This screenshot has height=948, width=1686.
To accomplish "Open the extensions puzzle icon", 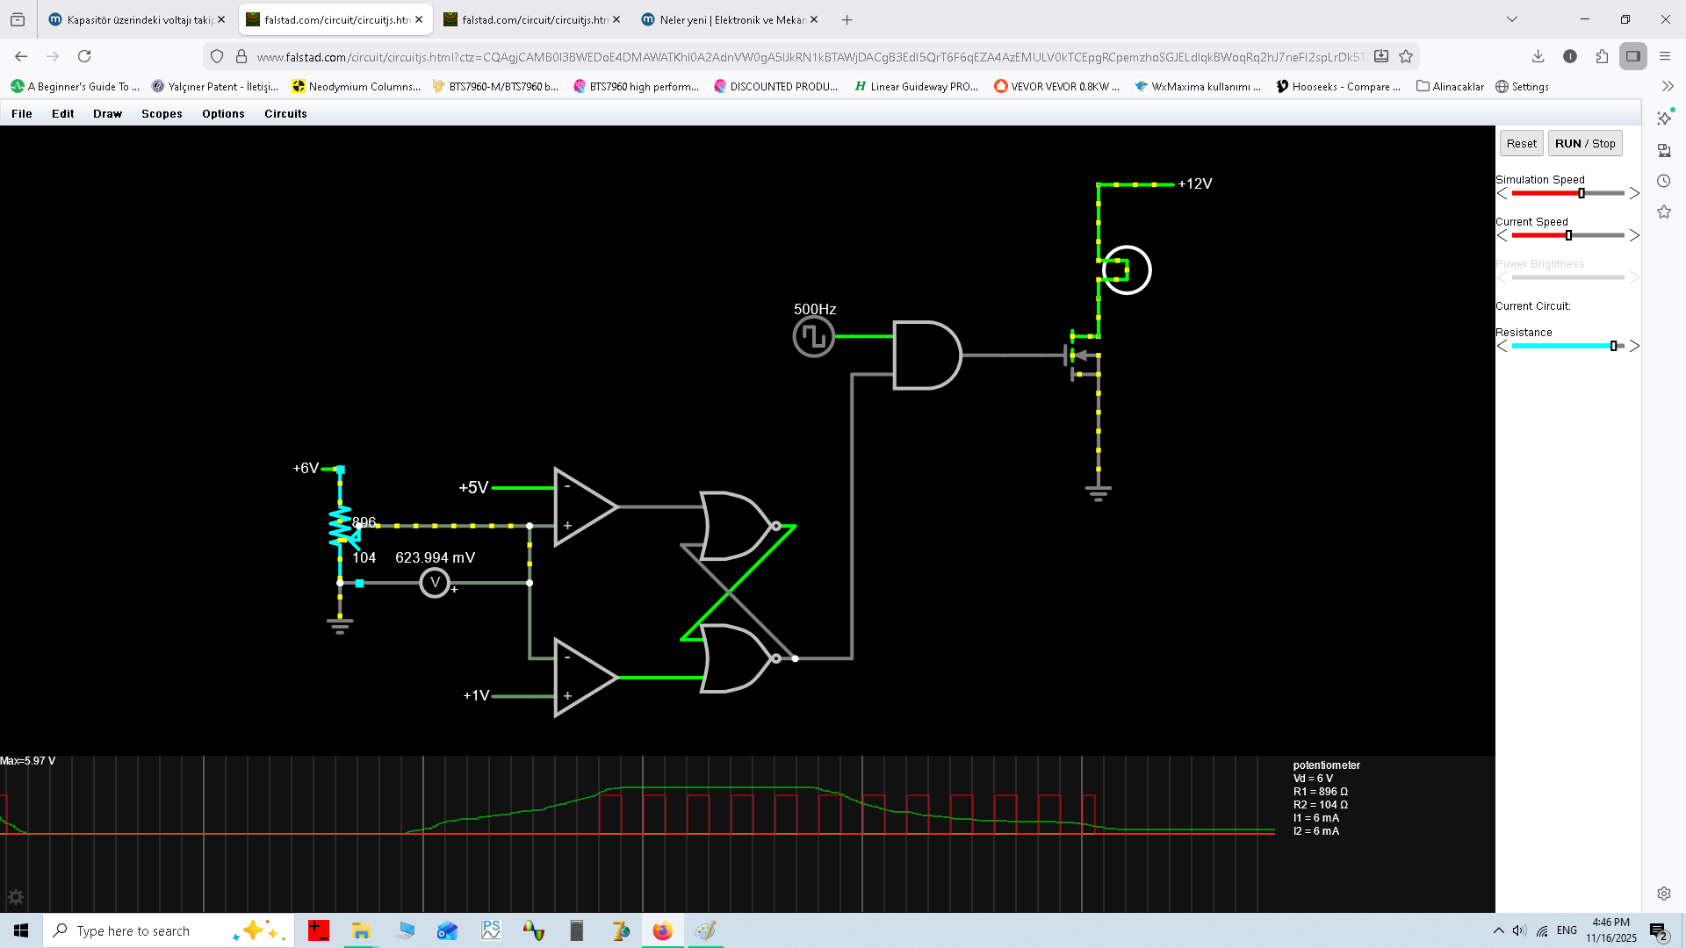I will pos(1602,56).
